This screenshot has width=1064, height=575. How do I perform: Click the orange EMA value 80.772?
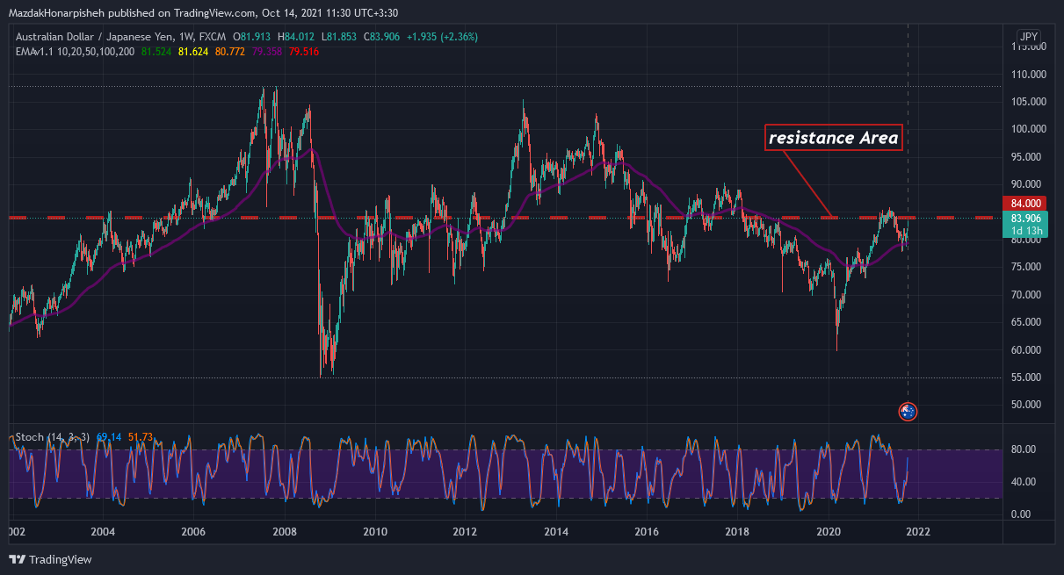tap(230, 52)
